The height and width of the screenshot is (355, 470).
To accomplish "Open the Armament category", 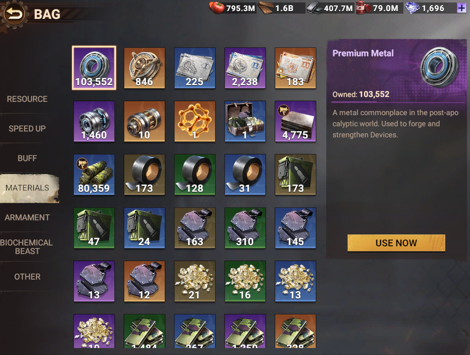I will (27, 217).
